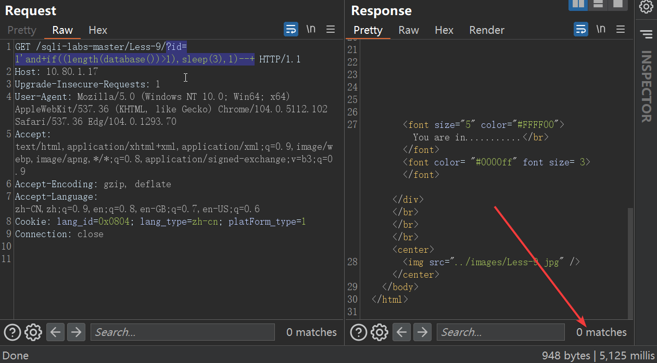Toggle word wrap in the Request panel
The image size is (657, 363).
pyautogui.click(x=291, y=29)
